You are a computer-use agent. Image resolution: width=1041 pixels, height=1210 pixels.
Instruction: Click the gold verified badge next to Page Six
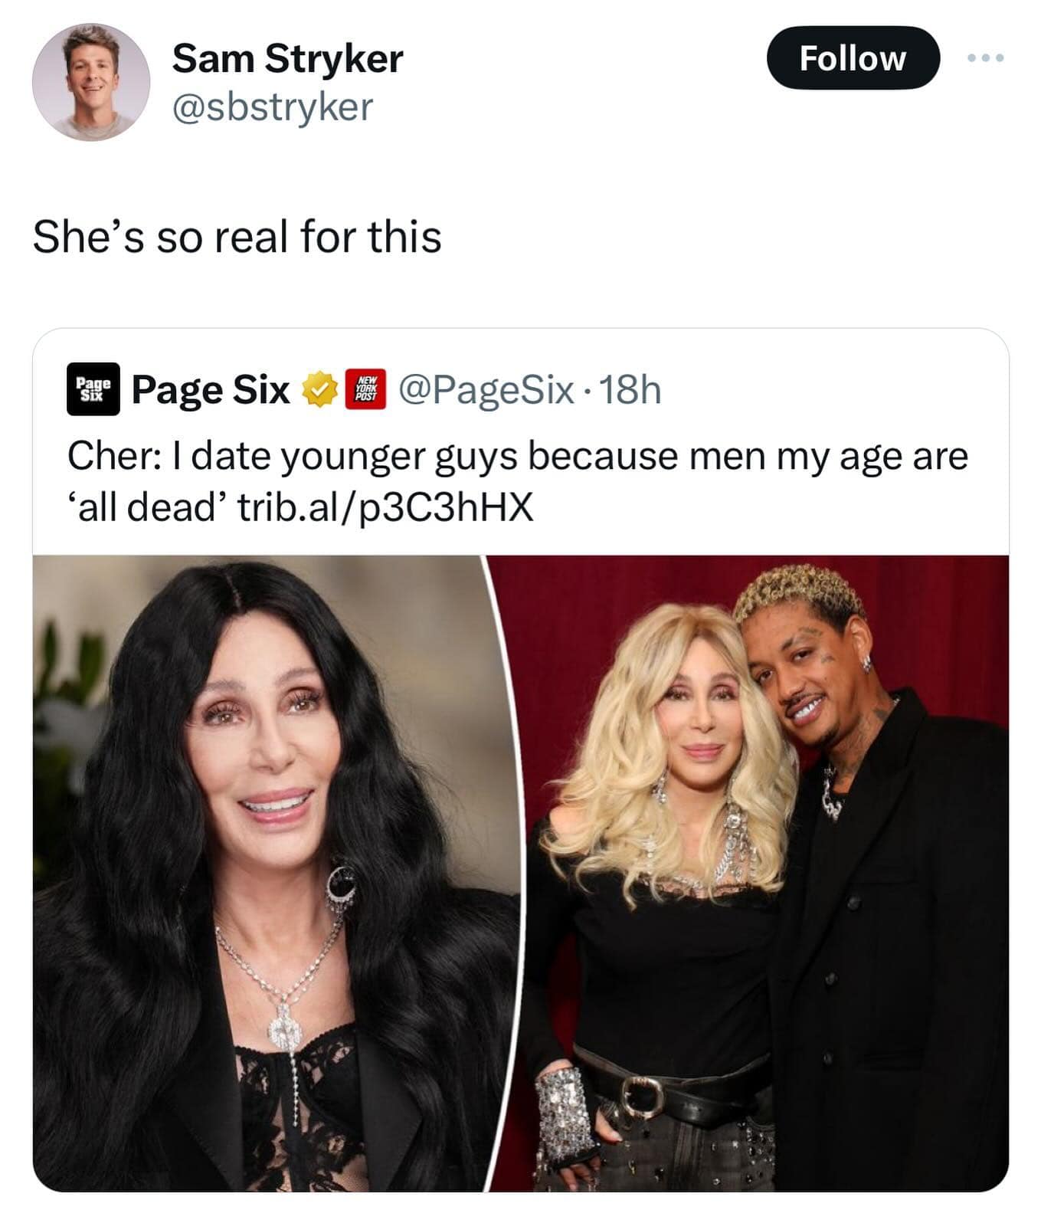point(316,390)
